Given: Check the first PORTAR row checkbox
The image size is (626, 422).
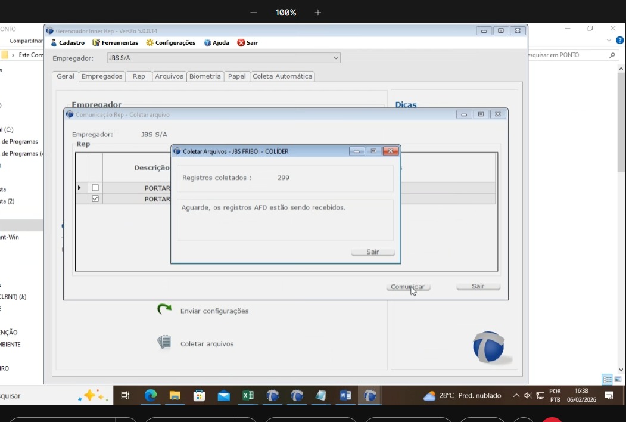Looking at the screenshot, I should click(95, 188).
